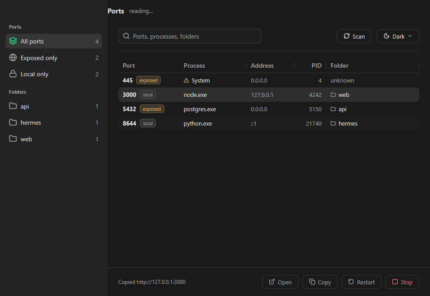The width and height of the screenshot is (430, 296).
Task: Click the hermes folder icon in sidebar
Action: point(13,122)
